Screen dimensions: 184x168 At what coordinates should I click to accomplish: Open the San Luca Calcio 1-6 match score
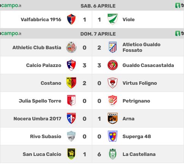tap(92, 154)
